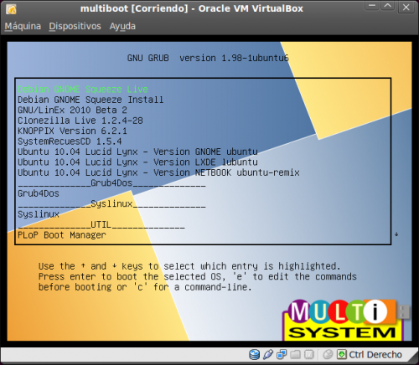Open the Dispositivos menu
Viewport: 419px width, 365px height.
(75, 26)
